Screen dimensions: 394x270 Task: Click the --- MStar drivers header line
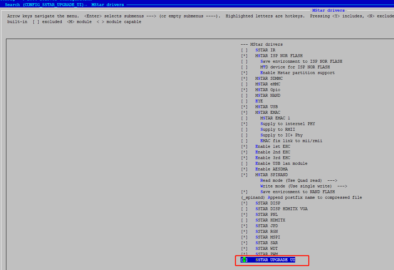(x=261, y=44)
